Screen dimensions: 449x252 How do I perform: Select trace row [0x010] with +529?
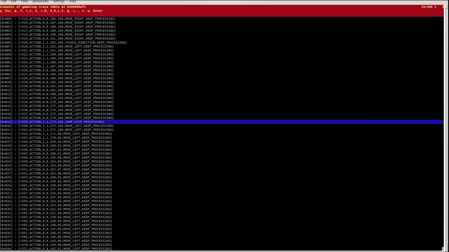click(57, 82)
